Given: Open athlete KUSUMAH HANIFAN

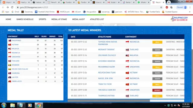Looking at the screenshot, I should 106,61.
